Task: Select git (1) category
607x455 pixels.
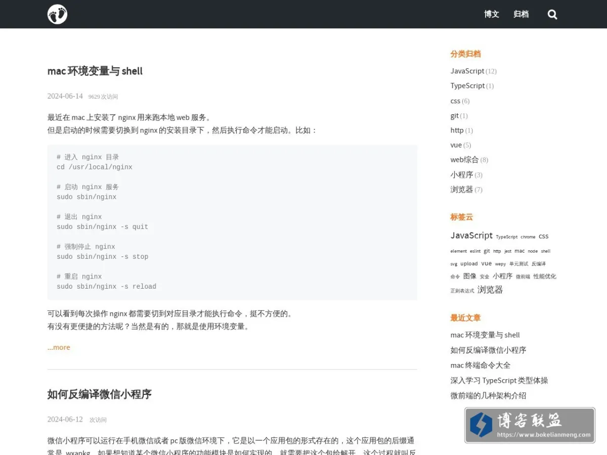Action: pyautogui.click(x=459, y=116)
